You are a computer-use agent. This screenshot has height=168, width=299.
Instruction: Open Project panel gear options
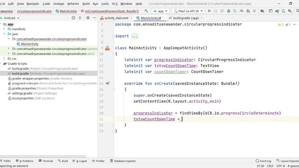coord(88,18)
